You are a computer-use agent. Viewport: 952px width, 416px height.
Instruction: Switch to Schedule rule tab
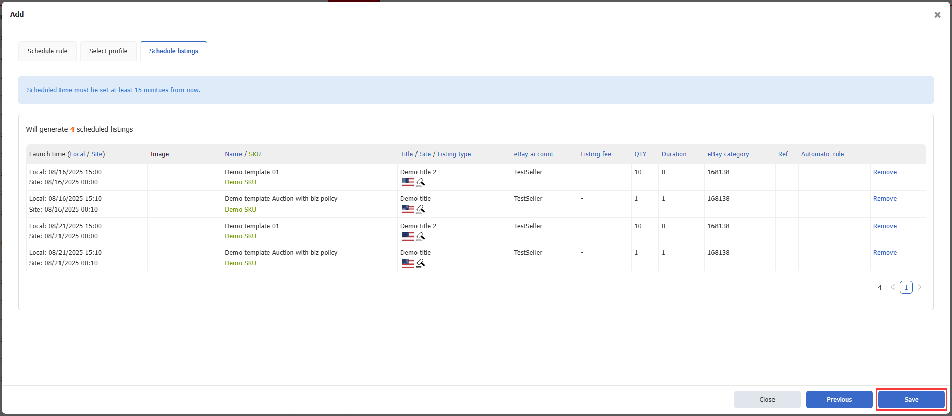(x=47, y=51)
